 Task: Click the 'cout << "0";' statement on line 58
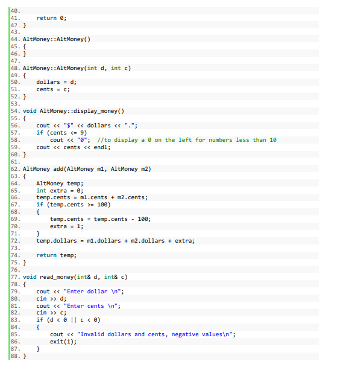point(70,140)
